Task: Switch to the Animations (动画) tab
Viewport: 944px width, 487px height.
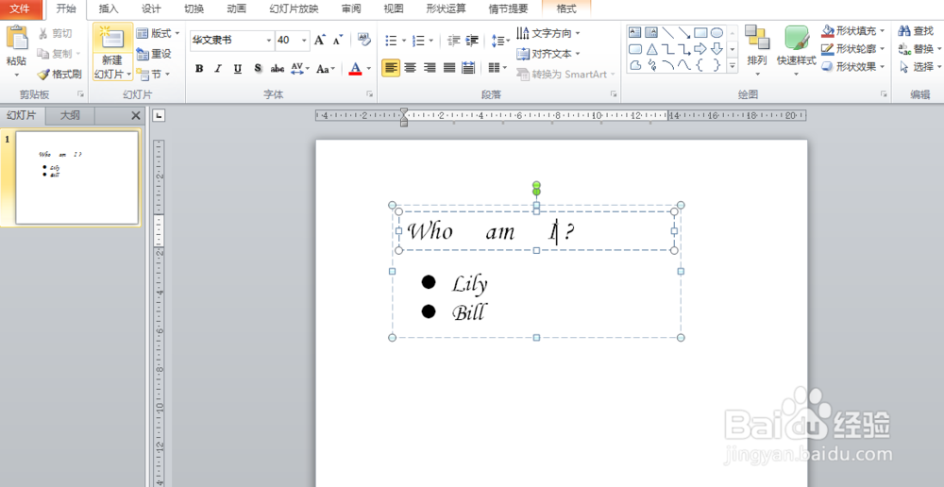Action: tap(237, 8)
